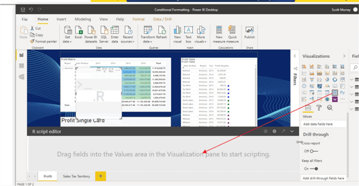Screen dimensions: 359x186
Task: Click the Quick measure icon
Action: pos(233,32)
